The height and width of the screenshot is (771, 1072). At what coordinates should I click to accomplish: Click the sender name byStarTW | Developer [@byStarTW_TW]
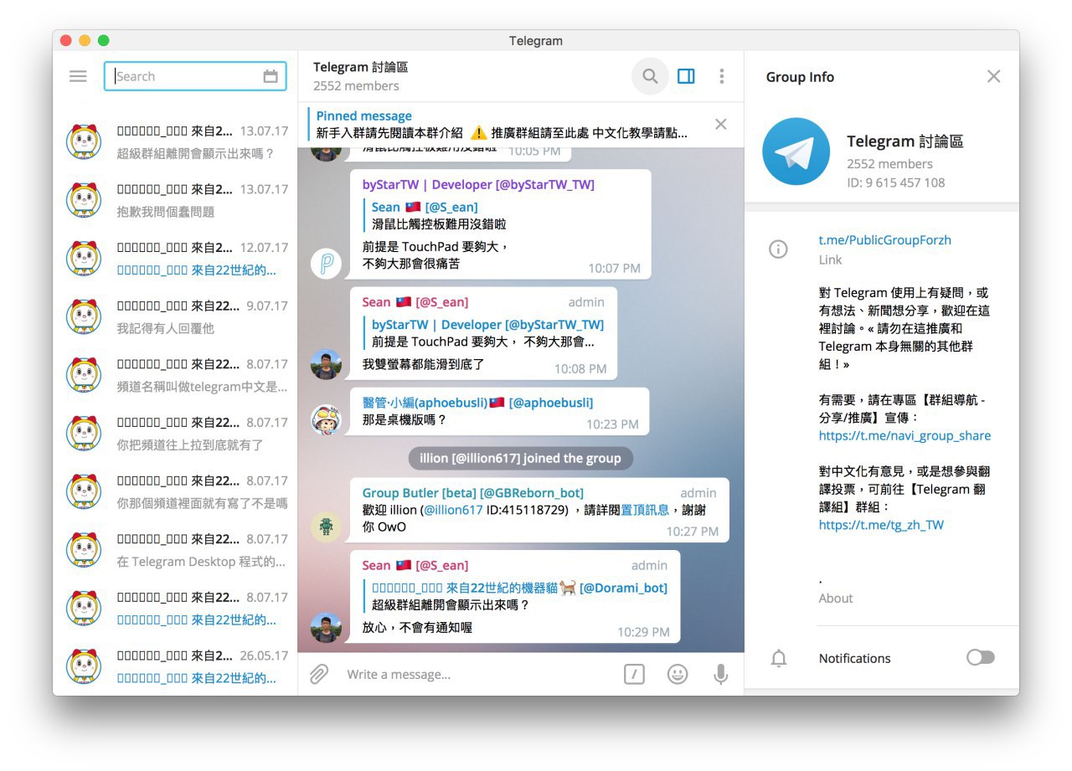(x=478, y=184)
